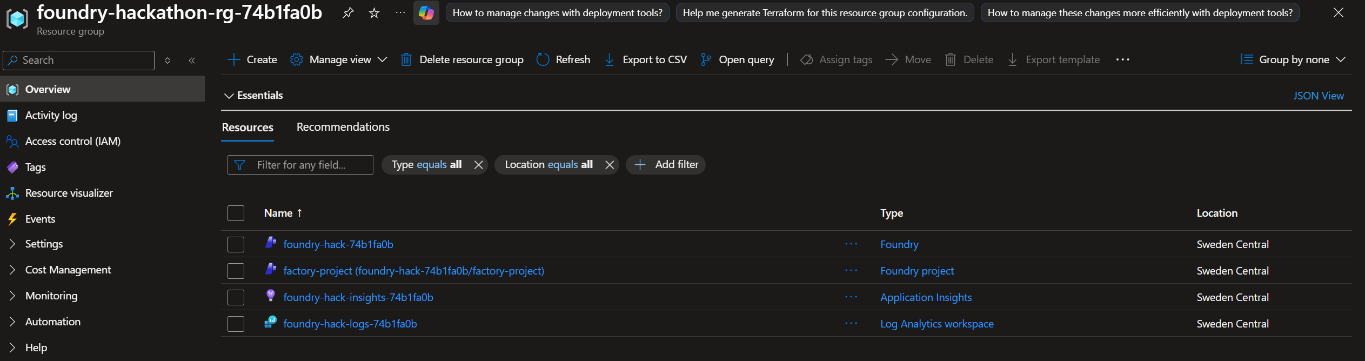
Task: Open JSON View link
Action: click(1319, 96)
